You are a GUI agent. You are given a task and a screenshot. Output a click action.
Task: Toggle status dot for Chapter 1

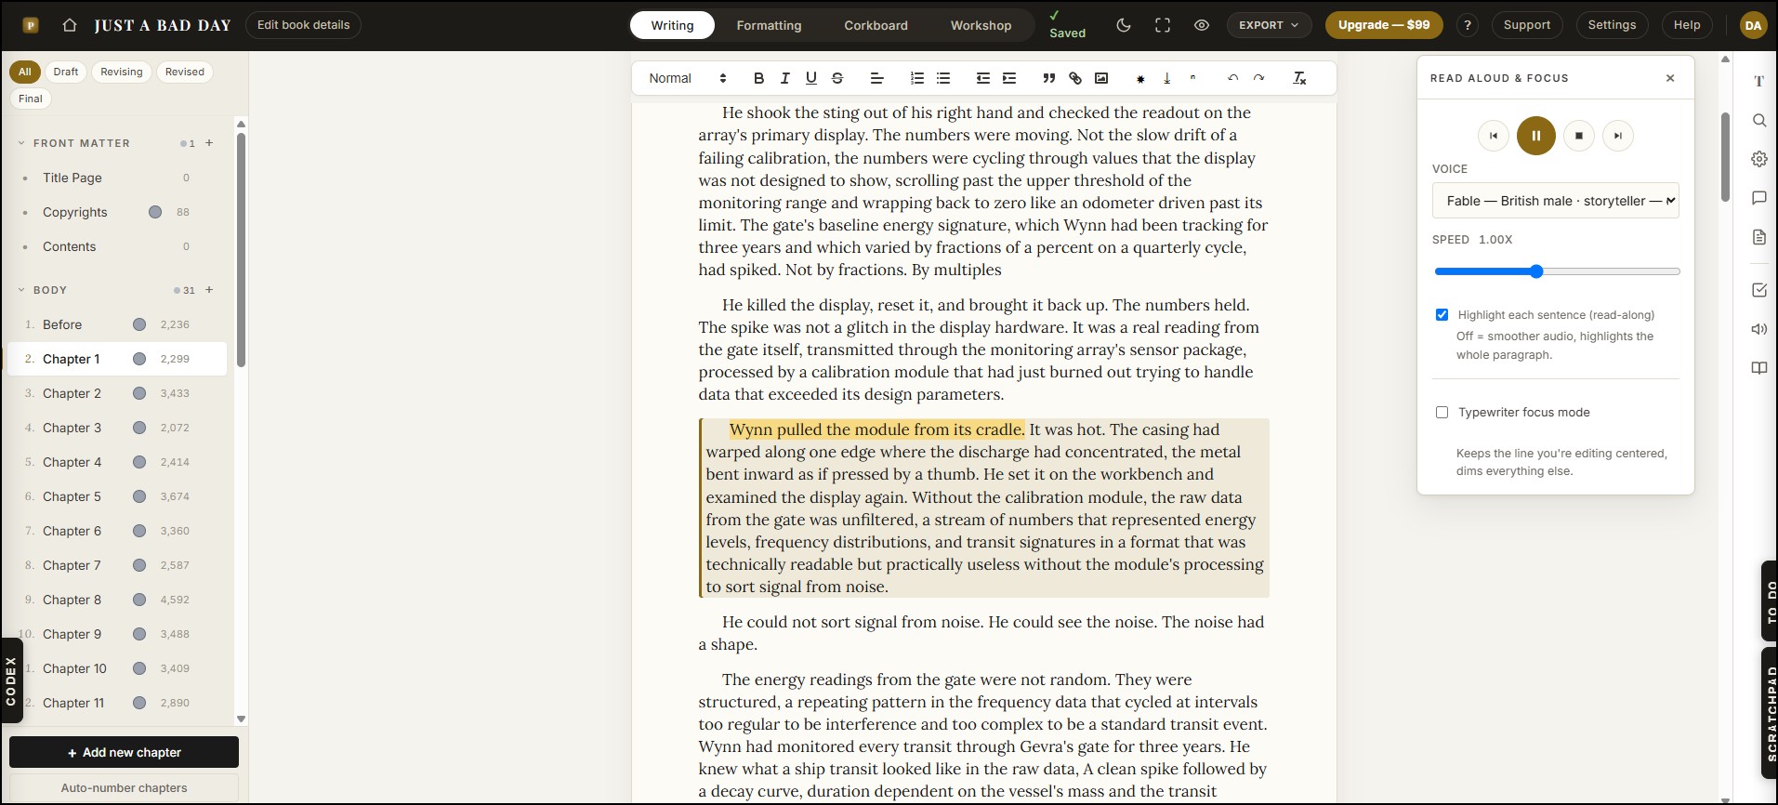[x=139, y=359]
